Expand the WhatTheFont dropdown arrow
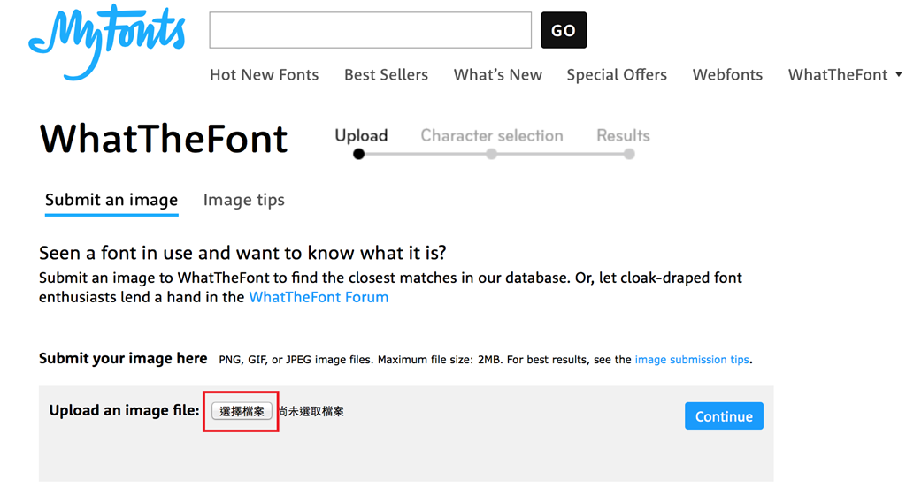Screen dimensions: 906x503 pyautogui.click(x=899, y=74)
